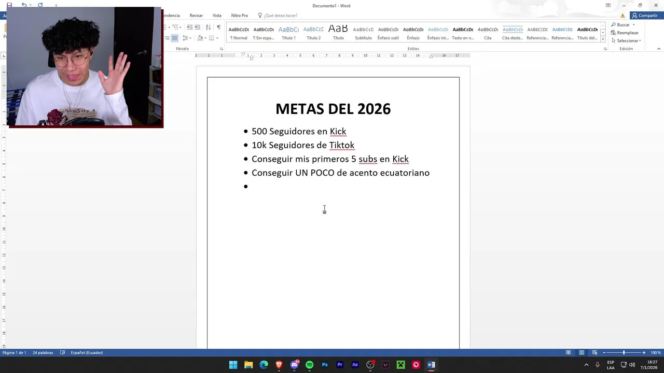The height and width of the screenshot is (373, 664).
Task: Open Discord from taskbar
Action: click(x=294, y=365)
